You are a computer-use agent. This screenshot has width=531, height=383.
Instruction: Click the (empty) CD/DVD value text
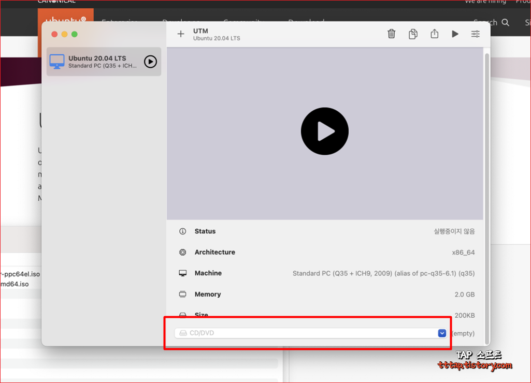click(x=463, y=333)
